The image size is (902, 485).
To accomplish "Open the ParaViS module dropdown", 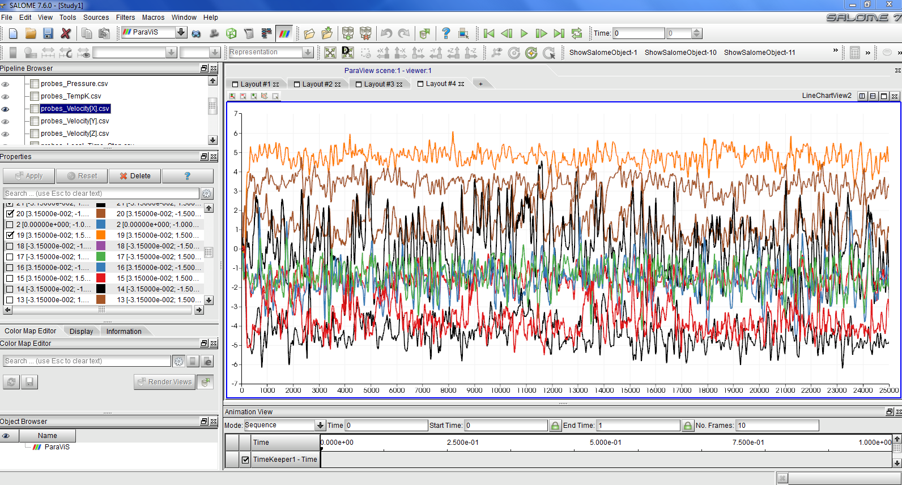I will click(181, 32).
